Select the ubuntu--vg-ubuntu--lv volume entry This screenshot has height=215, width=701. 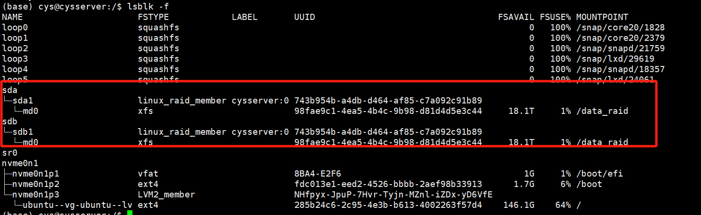click(x=78, y=205)
